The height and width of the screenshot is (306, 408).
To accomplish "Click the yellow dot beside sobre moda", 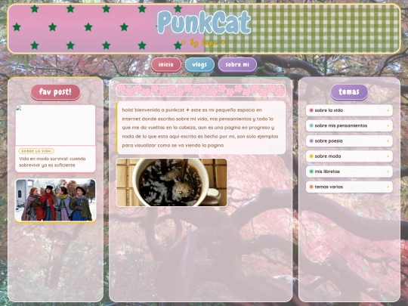I will [311, 156].
